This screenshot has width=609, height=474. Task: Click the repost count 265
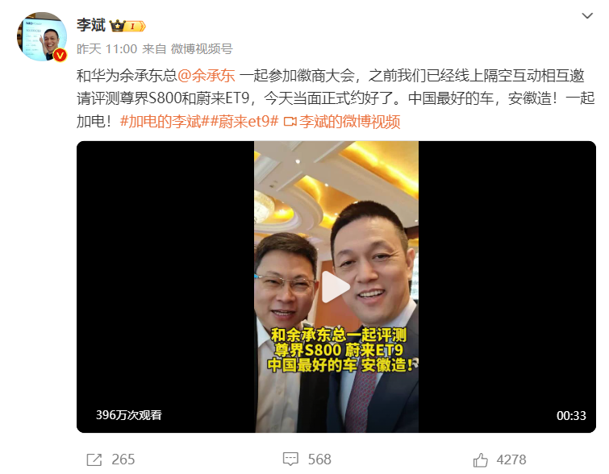(123, 459)
